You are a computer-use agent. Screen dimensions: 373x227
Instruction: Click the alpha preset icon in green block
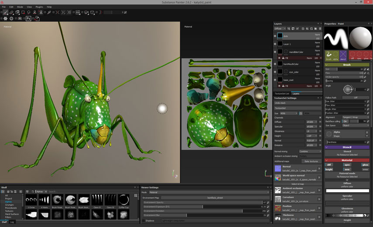tap(335, 55)
